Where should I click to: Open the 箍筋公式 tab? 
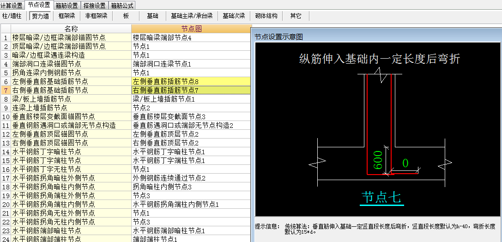tap(122, 6)
